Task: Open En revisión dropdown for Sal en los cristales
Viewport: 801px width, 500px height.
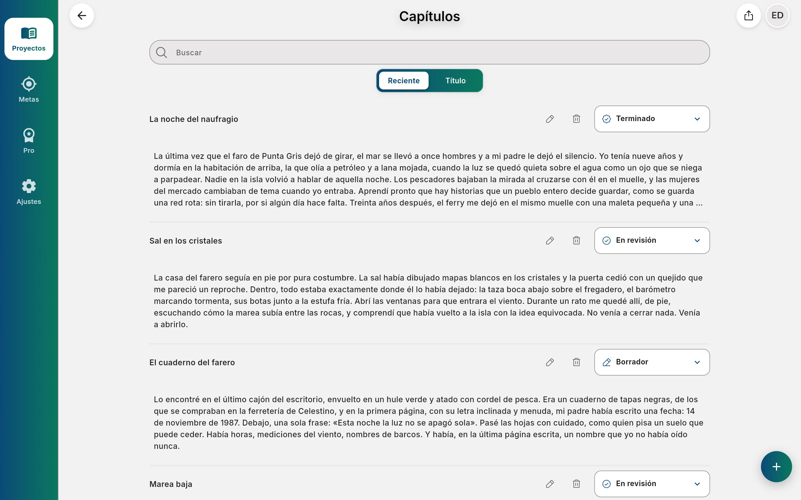Action: click(x=652, y=241)
